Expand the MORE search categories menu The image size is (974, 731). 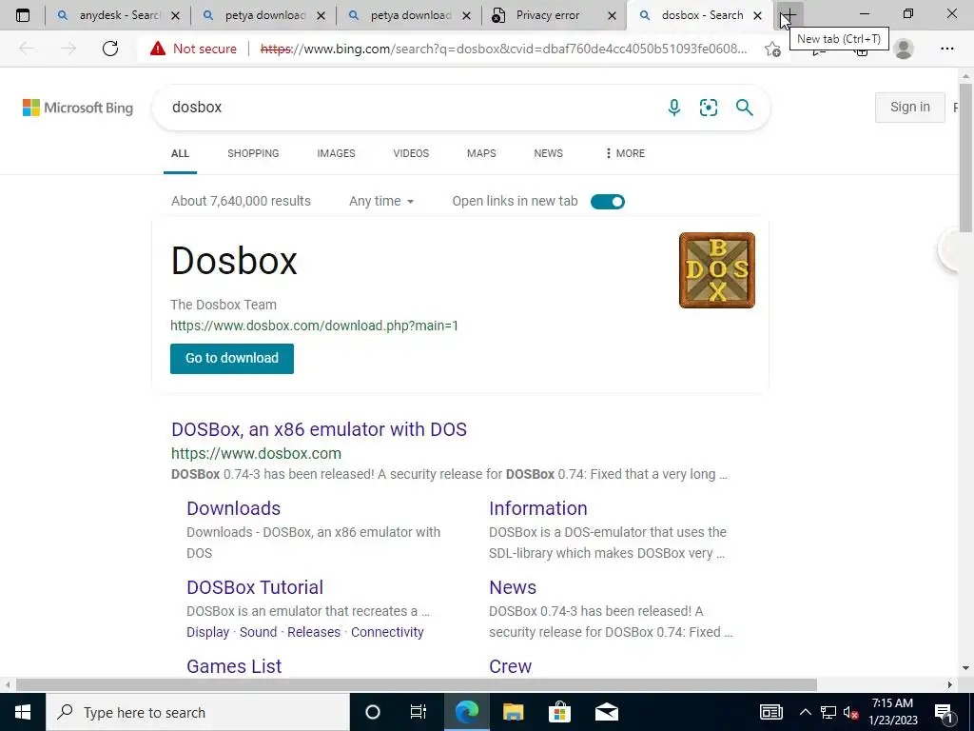(x=625, y=153)
